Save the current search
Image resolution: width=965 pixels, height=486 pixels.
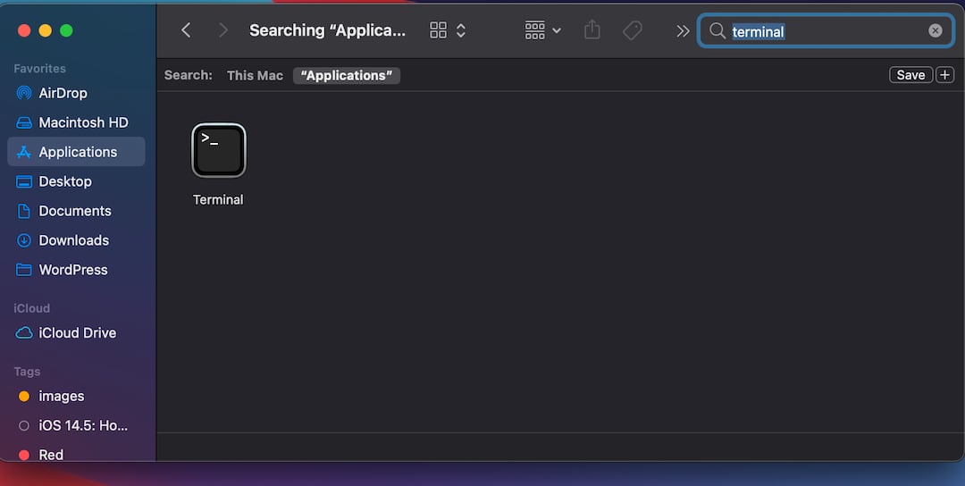tap(910, 75)
